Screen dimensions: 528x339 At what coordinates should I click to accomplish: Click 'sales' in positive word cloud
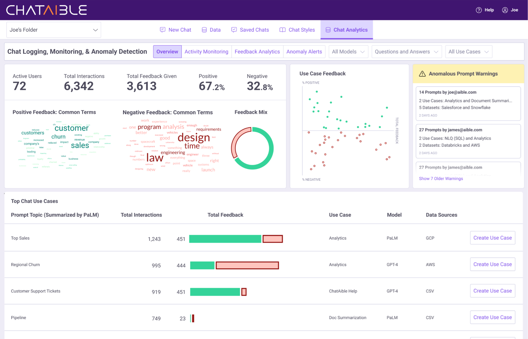[x=80, y=146]
